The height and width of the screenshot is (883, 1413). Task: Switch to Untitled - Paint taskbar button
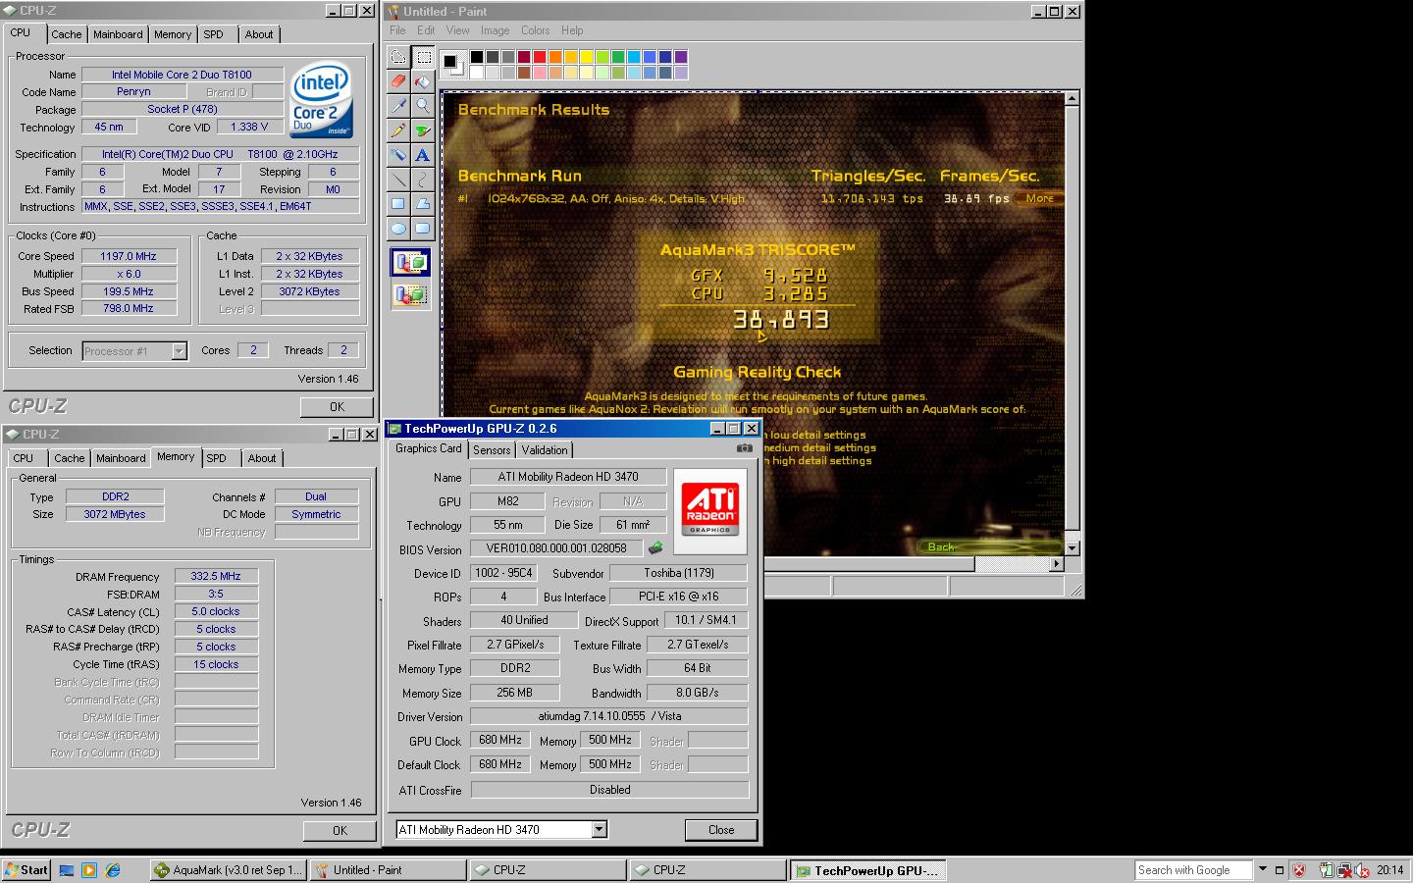(x=389, y=869)
